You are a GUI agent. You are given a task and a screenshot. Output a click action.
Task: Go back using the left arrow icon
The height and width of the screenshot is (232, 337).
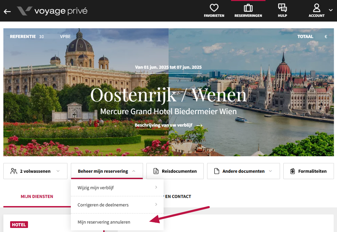7,11
